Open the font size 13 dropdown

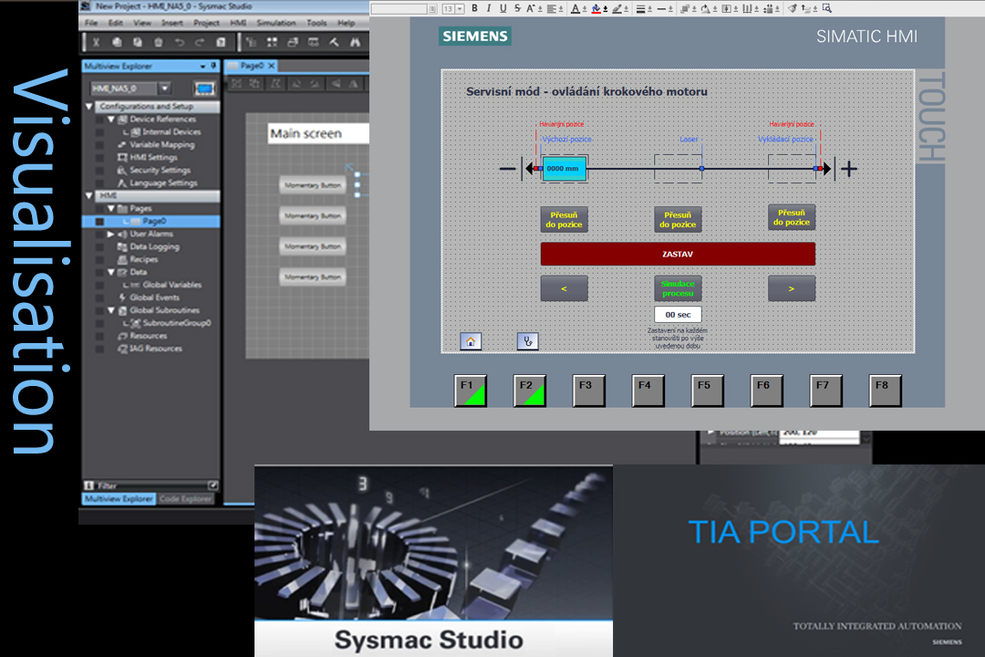460,9
